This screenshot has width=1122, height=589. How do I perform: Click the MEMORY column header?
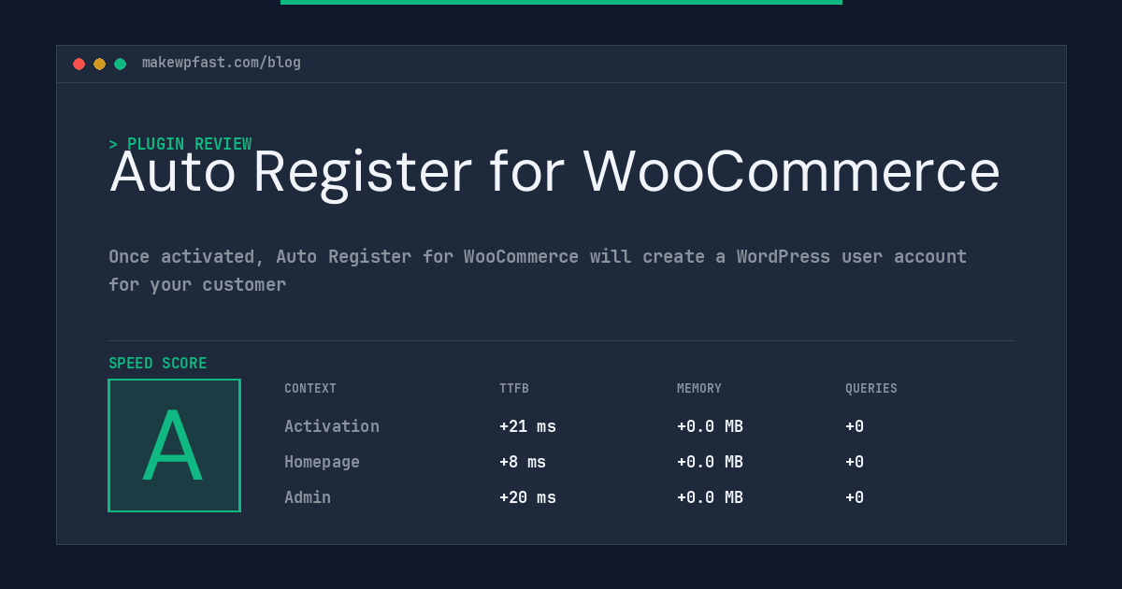(x=699, y=389)
